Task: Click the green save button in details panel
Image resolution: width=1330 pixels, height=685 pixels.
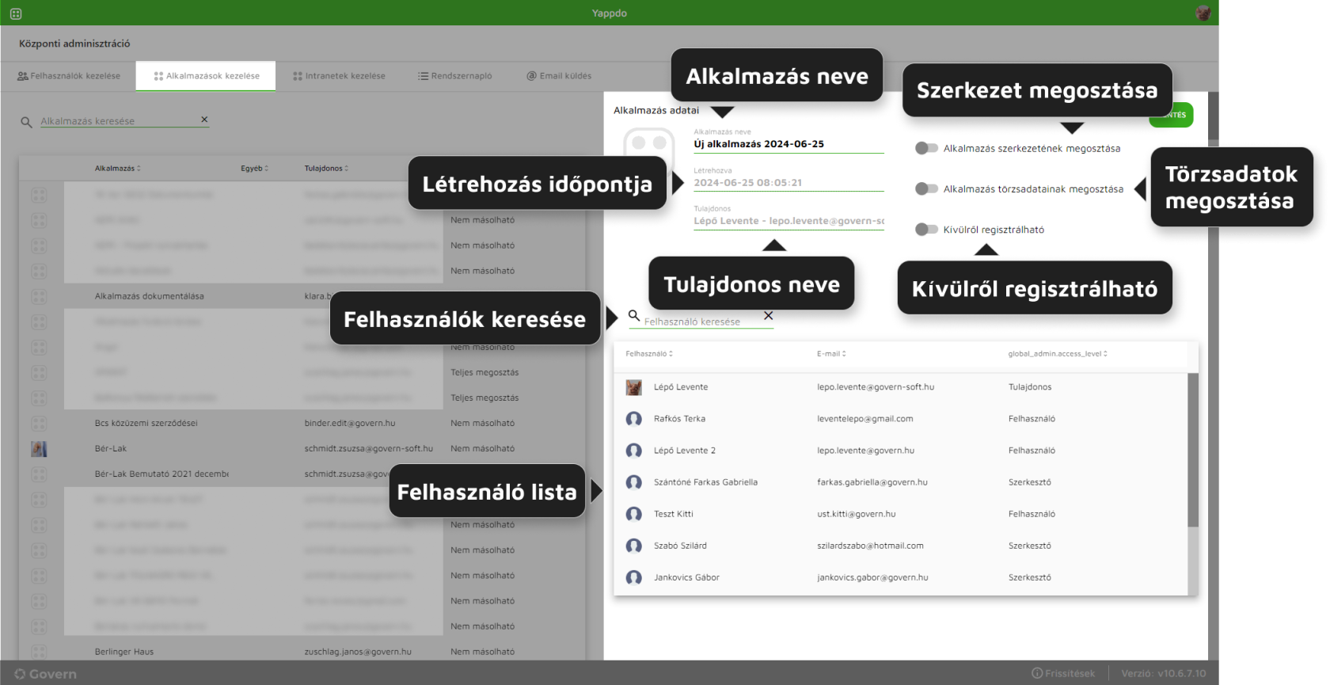Action: (1171, 116)
